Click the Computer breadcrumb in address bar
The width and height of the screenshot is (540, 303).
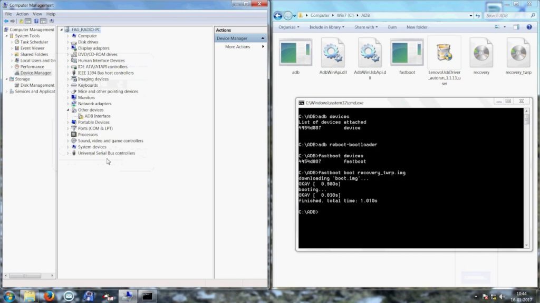tap(320, 15)
